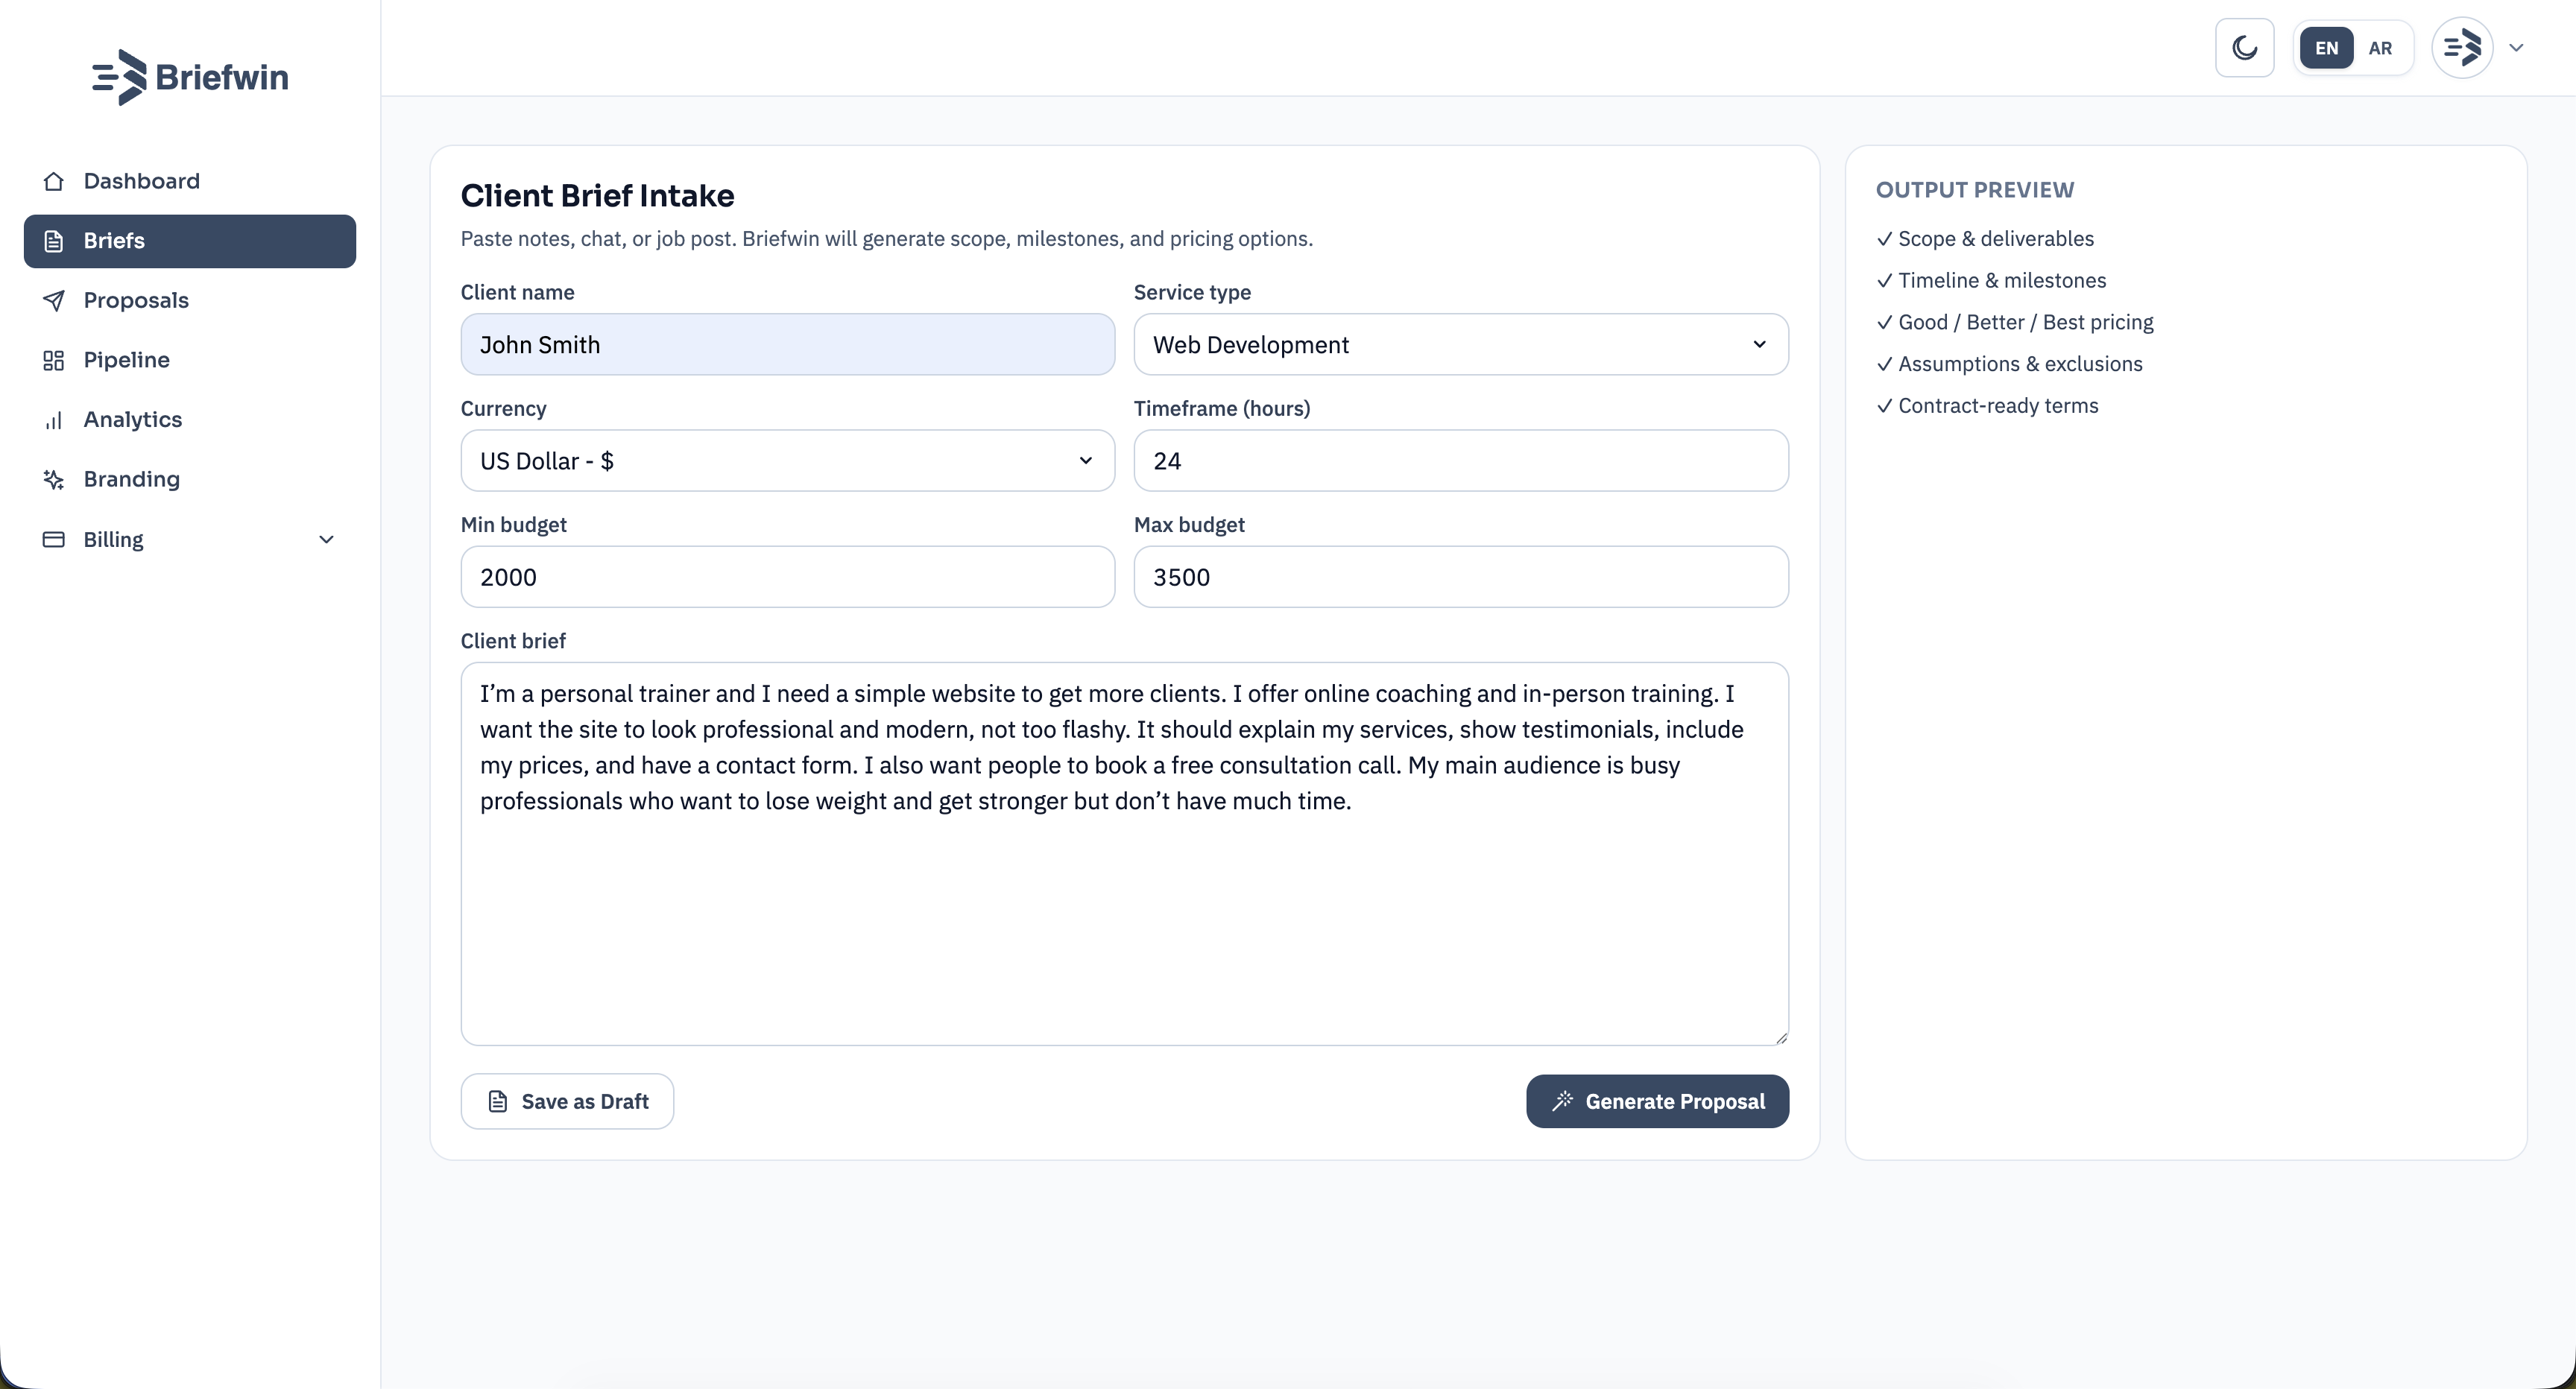Click into the Min budget field
This screenshot has height=1389, width=2576.
click(787, 577)
